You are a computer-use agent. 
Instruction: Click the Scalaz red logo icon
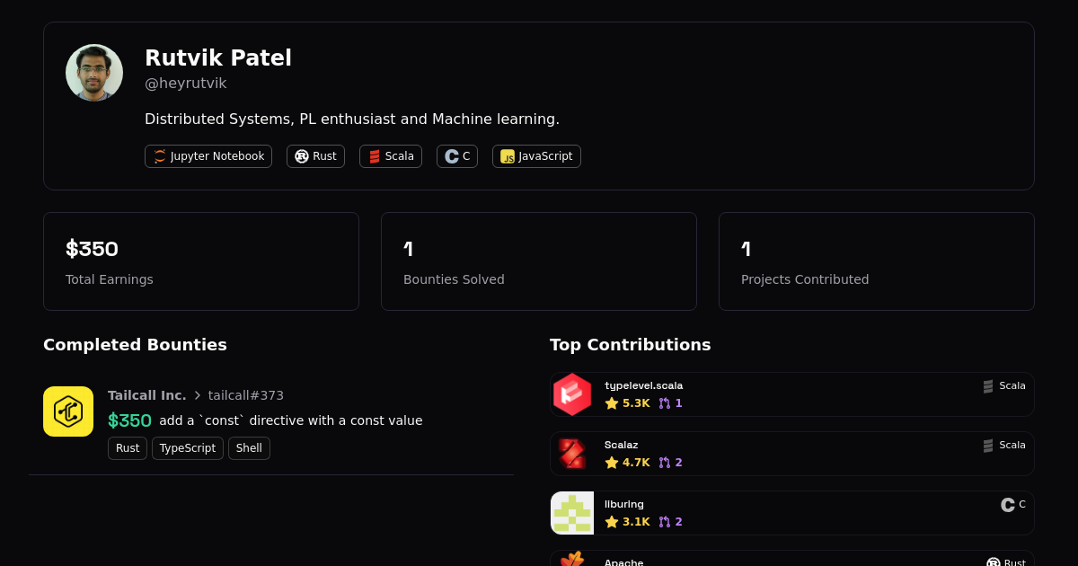(572, 454)
